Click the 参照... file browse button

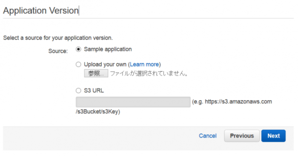96,73
